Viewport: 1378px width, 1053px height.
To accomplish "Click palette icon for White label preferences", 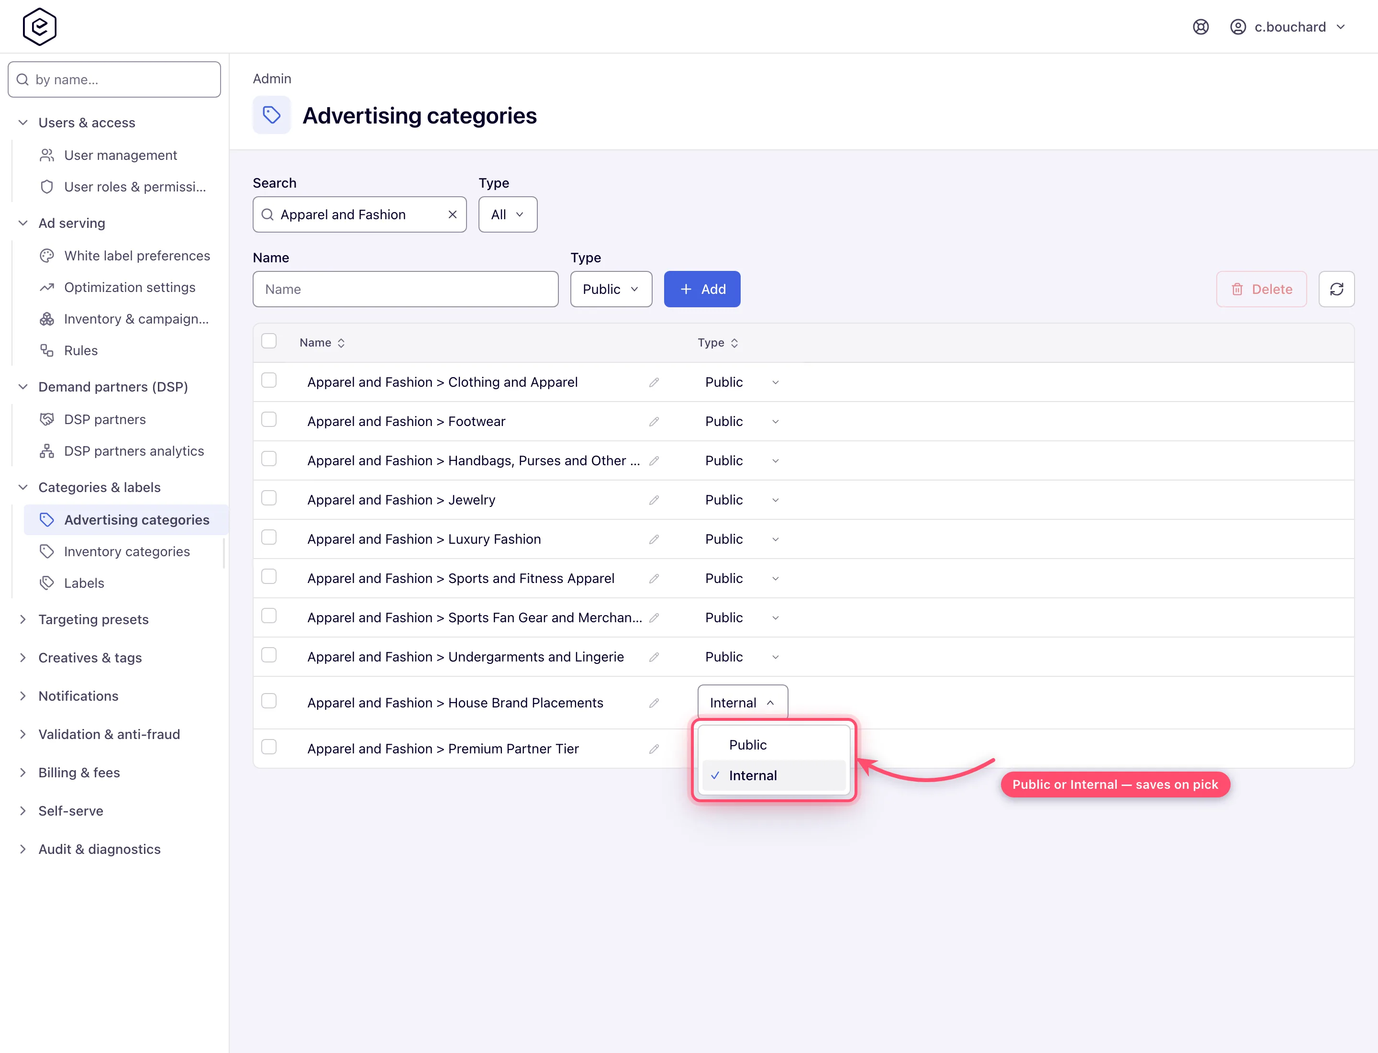I will (x=47, y=256).
